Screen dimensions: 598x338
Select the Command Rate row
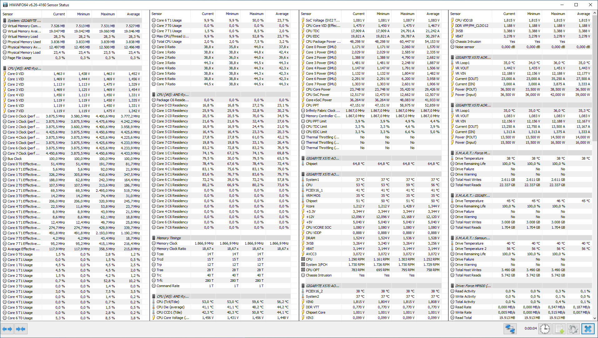click(221, 286)
